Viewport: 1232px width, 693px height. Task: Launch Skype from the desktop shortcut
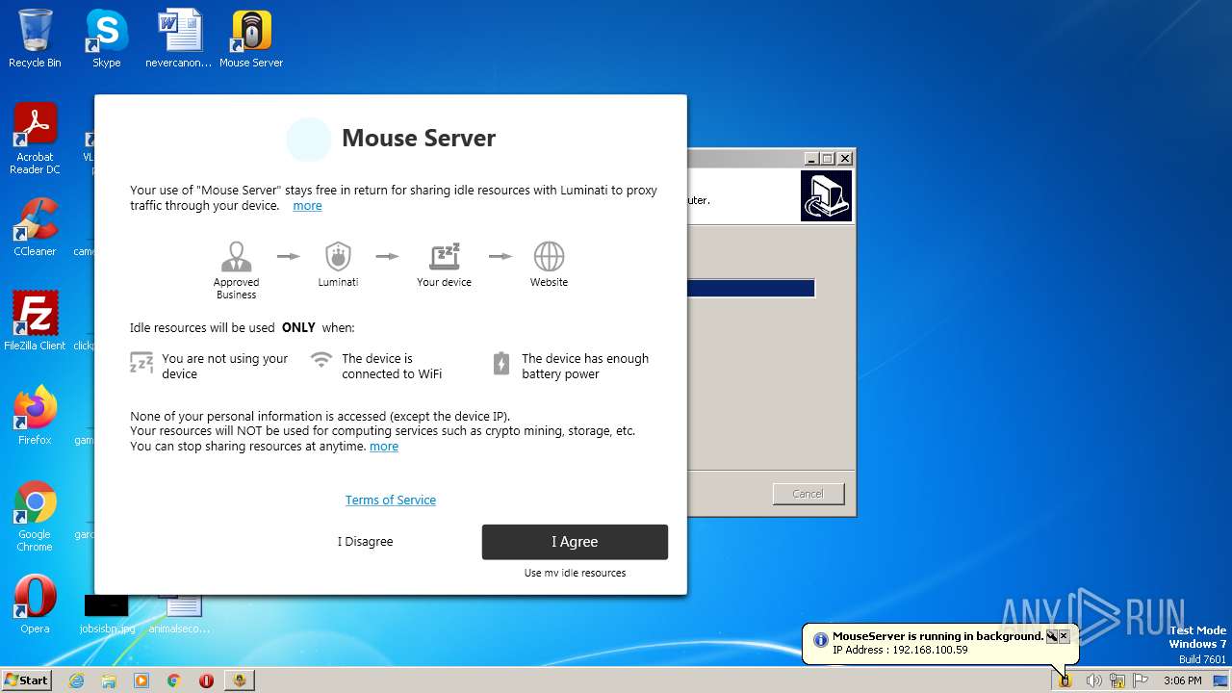pyautogui.click(x=106, y=38)
